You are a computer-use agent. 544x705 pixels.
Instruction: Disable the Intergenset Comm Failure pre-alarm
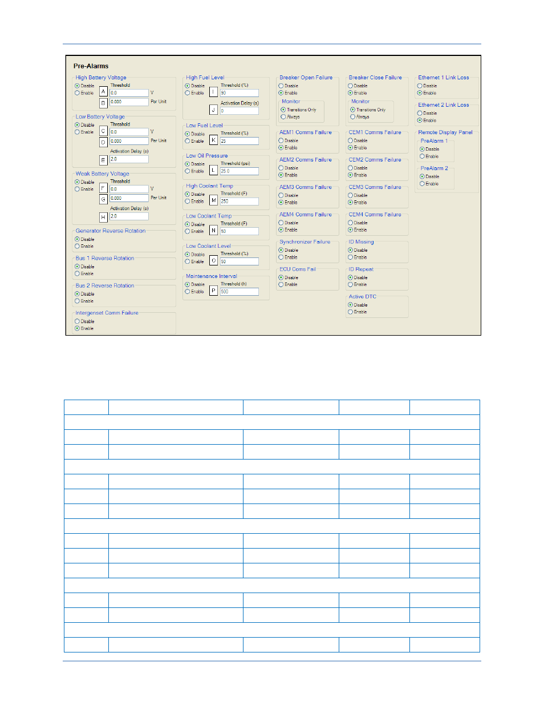tap(77, 321)
